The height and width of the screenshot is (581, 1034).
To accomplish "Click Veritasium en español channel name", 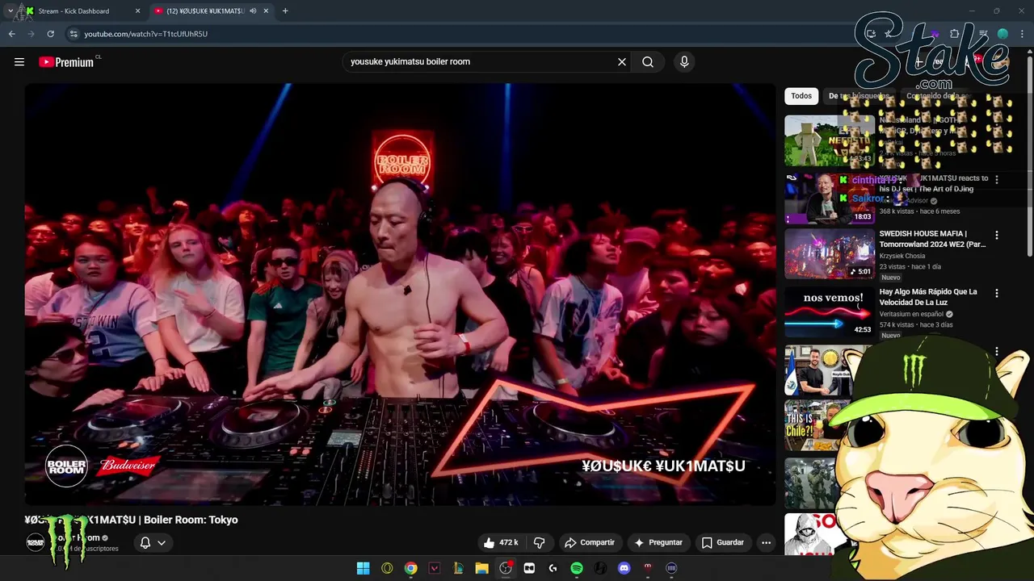I will point(911,314).
